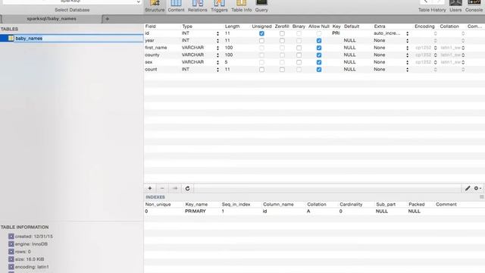Toggle Allow Null for year field
Viewport: 485px width, 273px height.
319,40
